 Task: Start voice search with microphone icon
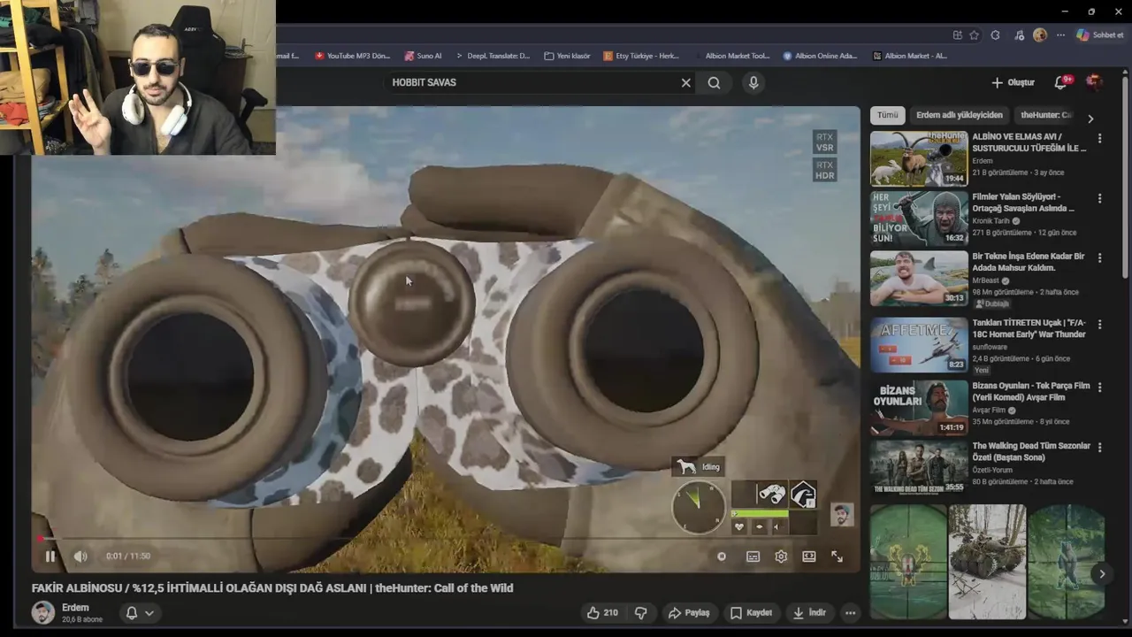(753, 82)
